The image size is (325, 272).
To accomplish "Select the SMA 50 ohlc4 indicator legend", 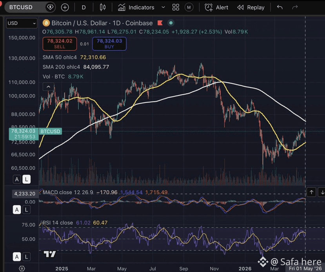I will [60, 57].
